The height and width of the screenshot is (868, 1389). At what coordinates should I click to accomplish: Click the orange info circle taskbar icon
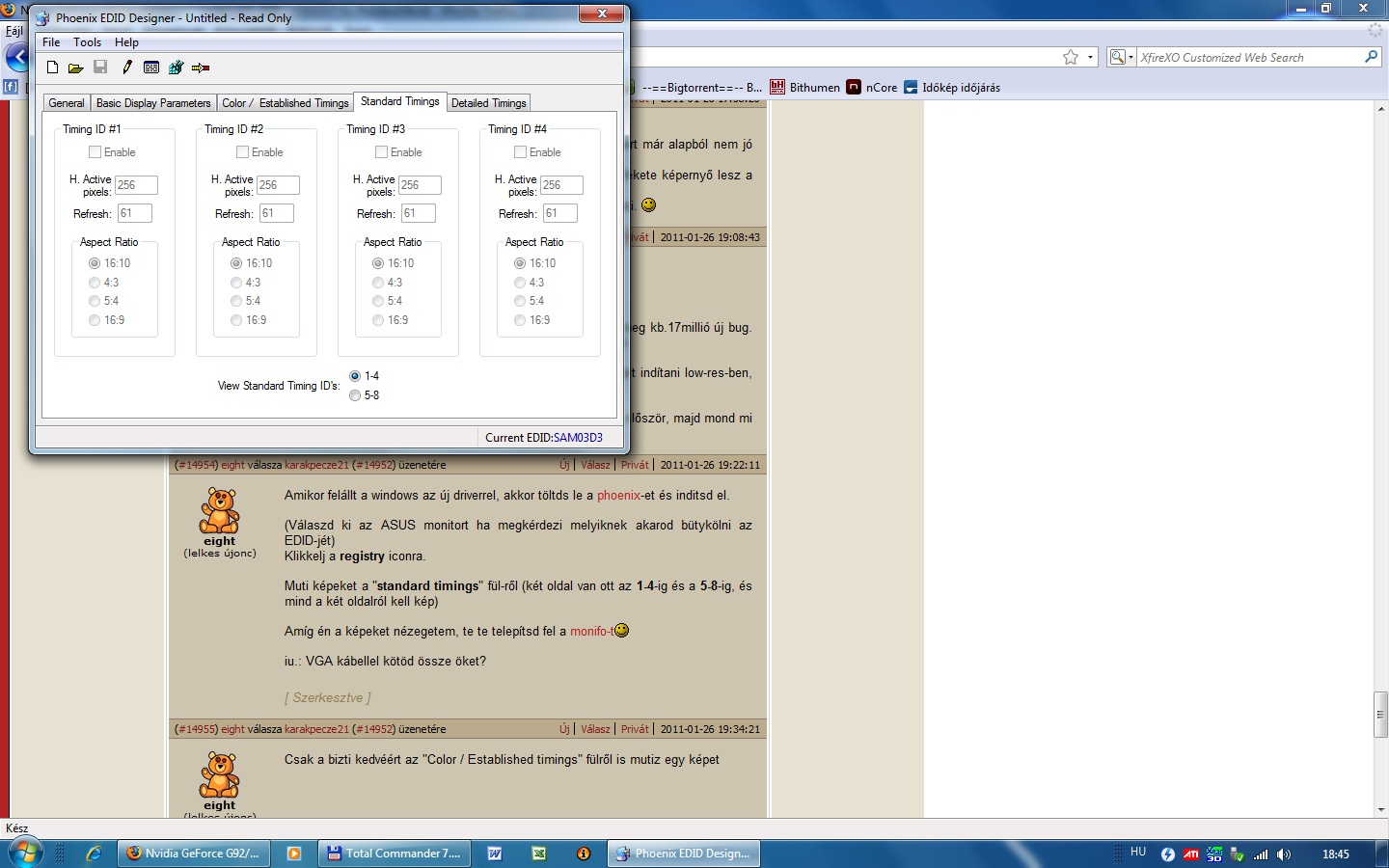[x=584, y=854]
